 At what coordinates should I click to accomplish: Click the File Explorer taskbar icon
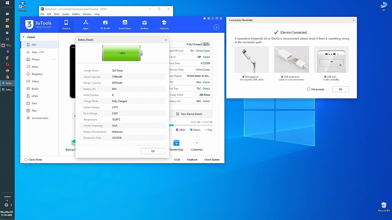(x=7, y=26)
